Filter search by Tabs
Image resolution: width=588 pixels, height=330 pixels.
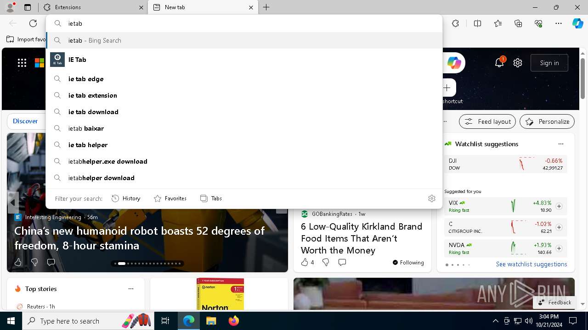point(211,198)
